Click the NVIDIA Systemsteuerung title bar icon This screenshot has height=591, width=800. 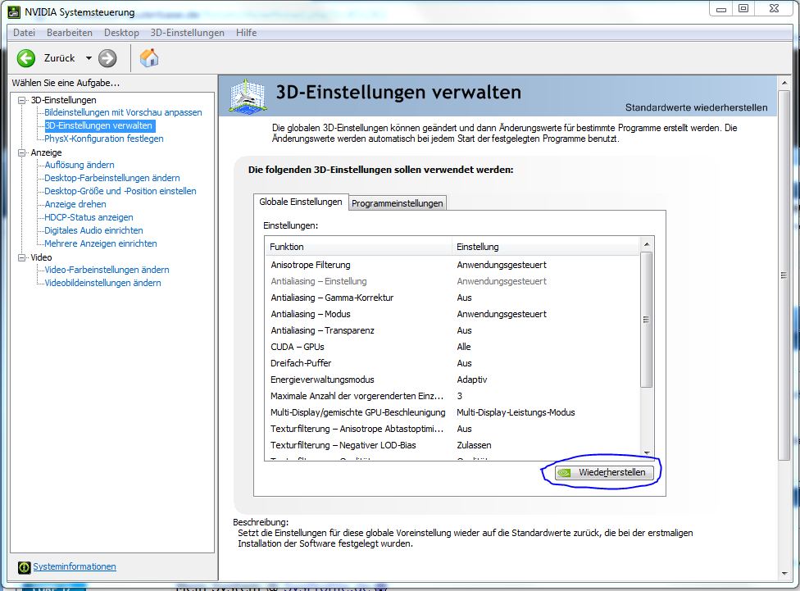point(14,11)
